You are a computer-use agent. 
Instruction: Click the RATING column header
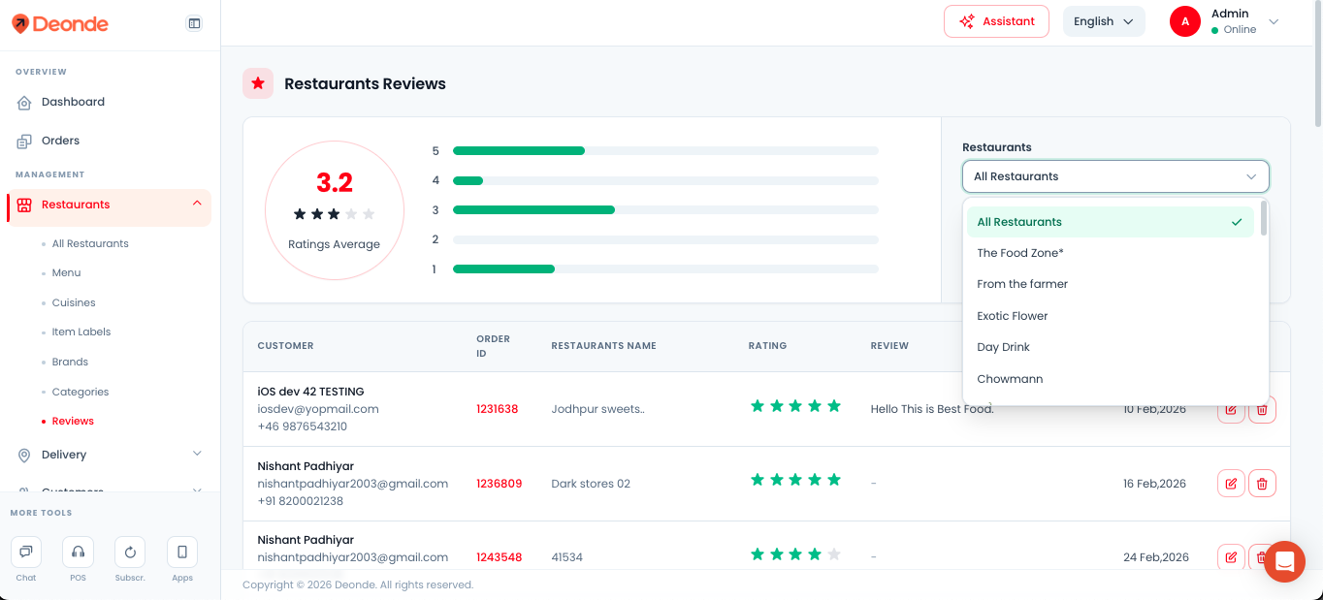pyautogui.click(x=767, y=346)
